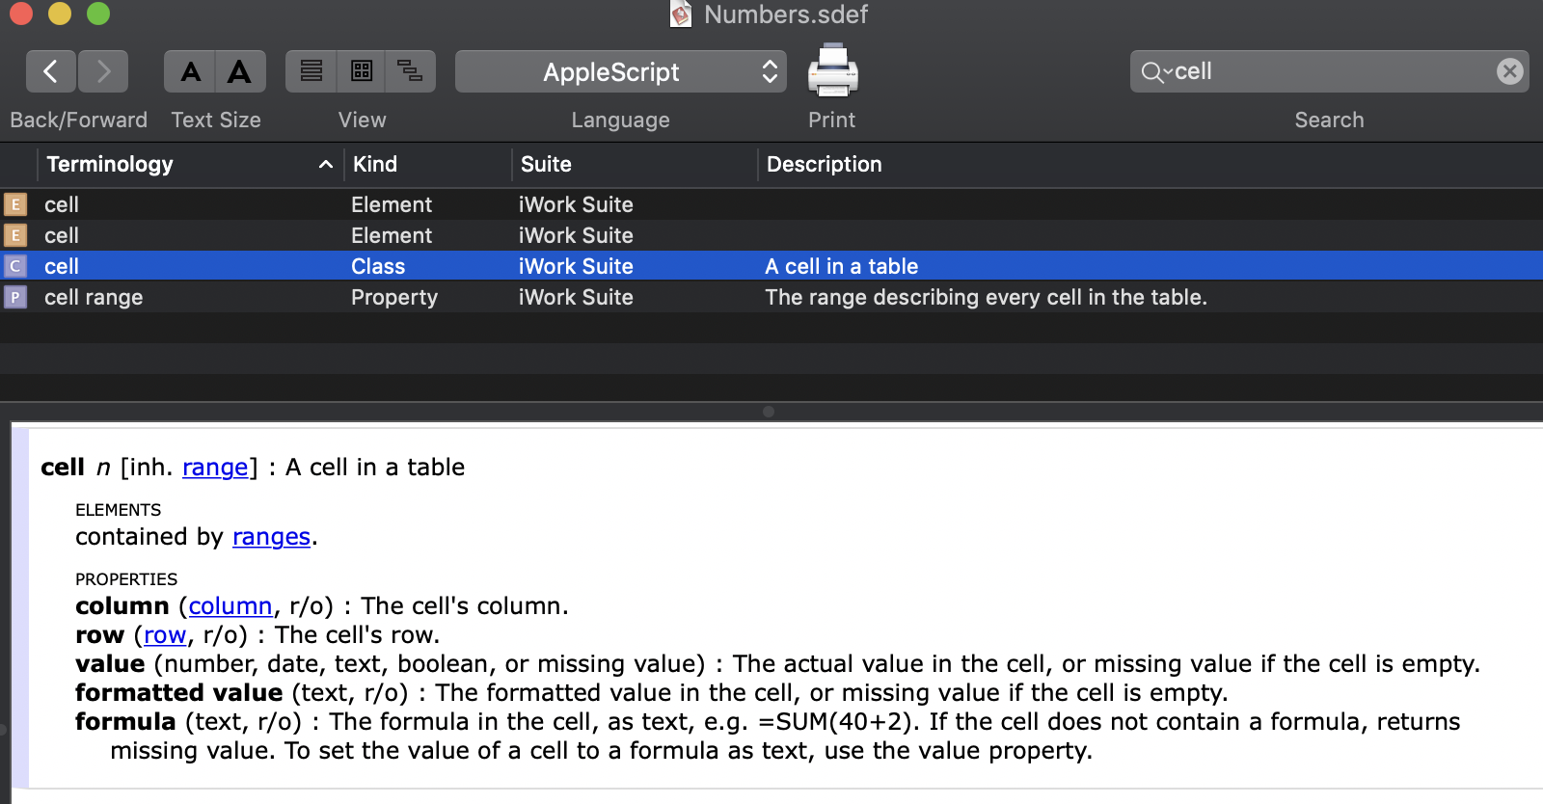Viewport: 1543px width, 804px height.
Task: Click the Forward navigation arrow
Action: point(103,71)
